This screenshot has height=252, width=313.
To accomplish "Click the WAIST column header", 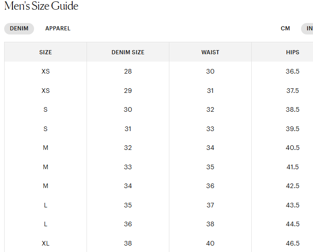I will click(210, 52).
